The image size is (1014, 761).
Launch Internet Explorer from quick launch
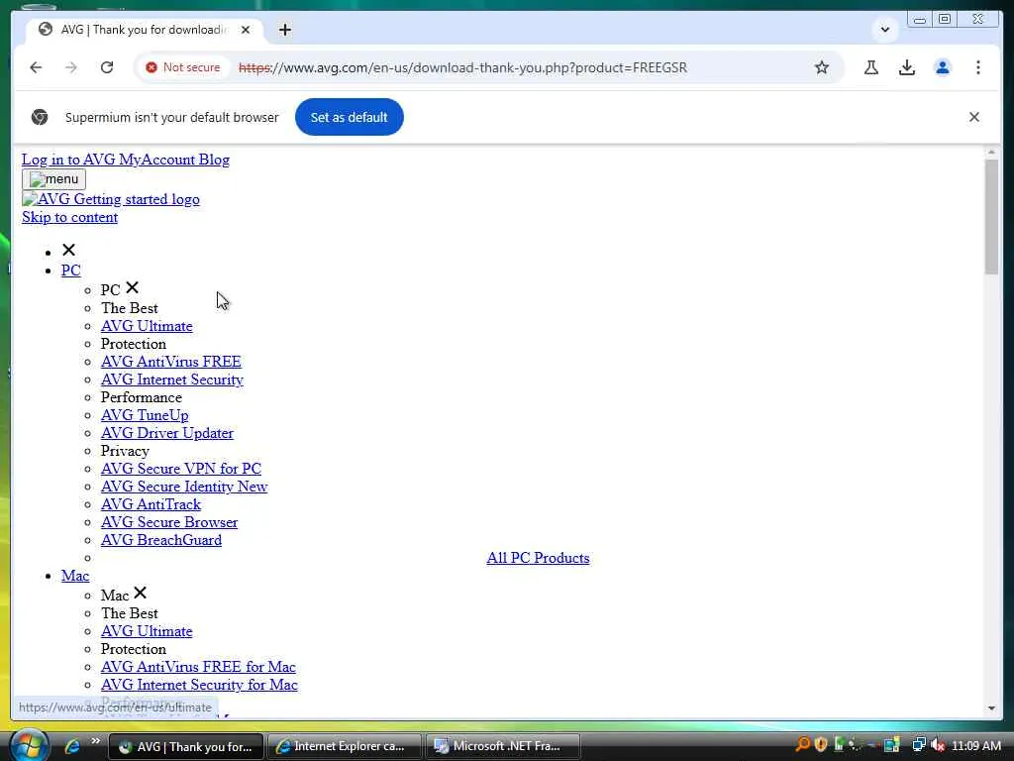click(71, 746)
